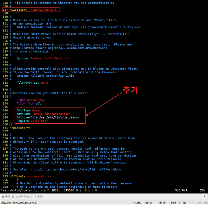The width and height of the screenshot is (208, 205).
Task: Click the 'AllowOverride controls what directives' comment line
Action: click(74, 69)
